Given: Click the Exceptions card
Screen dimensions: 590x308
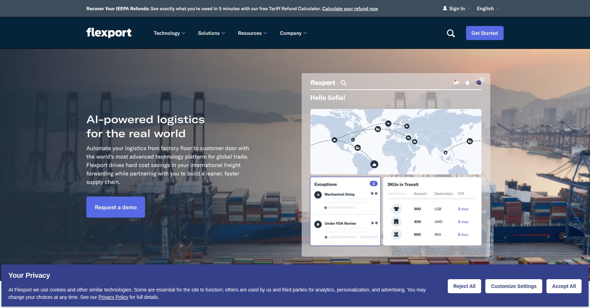Looking at the screenshot, I should click(346, 211).
